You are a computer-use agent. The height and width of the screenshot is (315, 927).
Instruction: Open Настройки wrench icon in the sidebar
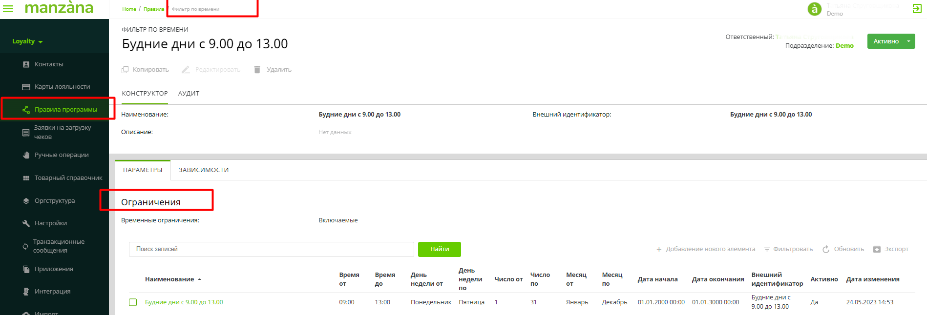click(26, 223)
